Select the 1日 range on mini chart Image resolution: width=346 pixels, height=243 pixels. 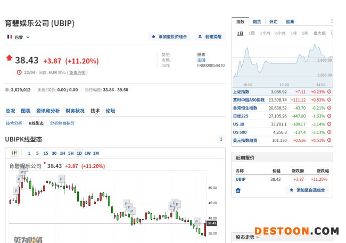coord(240,33)
